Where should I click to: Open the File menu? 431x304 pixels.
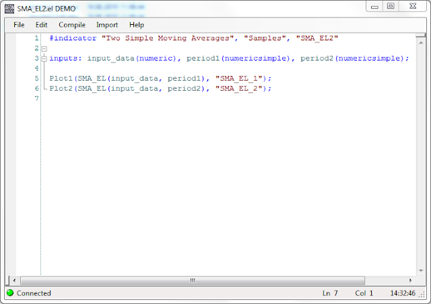point(19,25)
